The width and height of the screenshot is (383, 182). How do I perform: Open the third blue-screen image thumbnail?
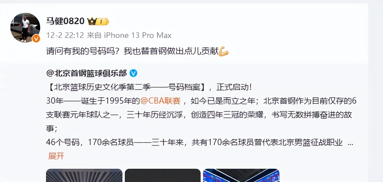pos(241,175)
